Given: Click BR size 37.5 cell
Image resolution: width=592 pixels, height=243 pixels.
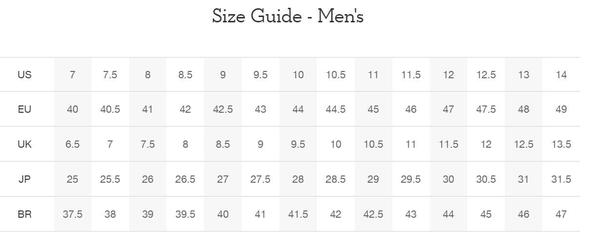Looking at the screenshot, I should (73, 214).
